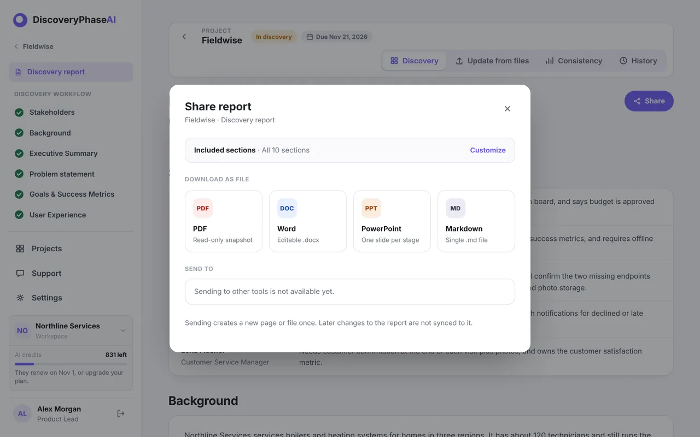Click the In discovery status badge
Screen dimensions: 700x437
pyautogui.click(x=274, y=37)
